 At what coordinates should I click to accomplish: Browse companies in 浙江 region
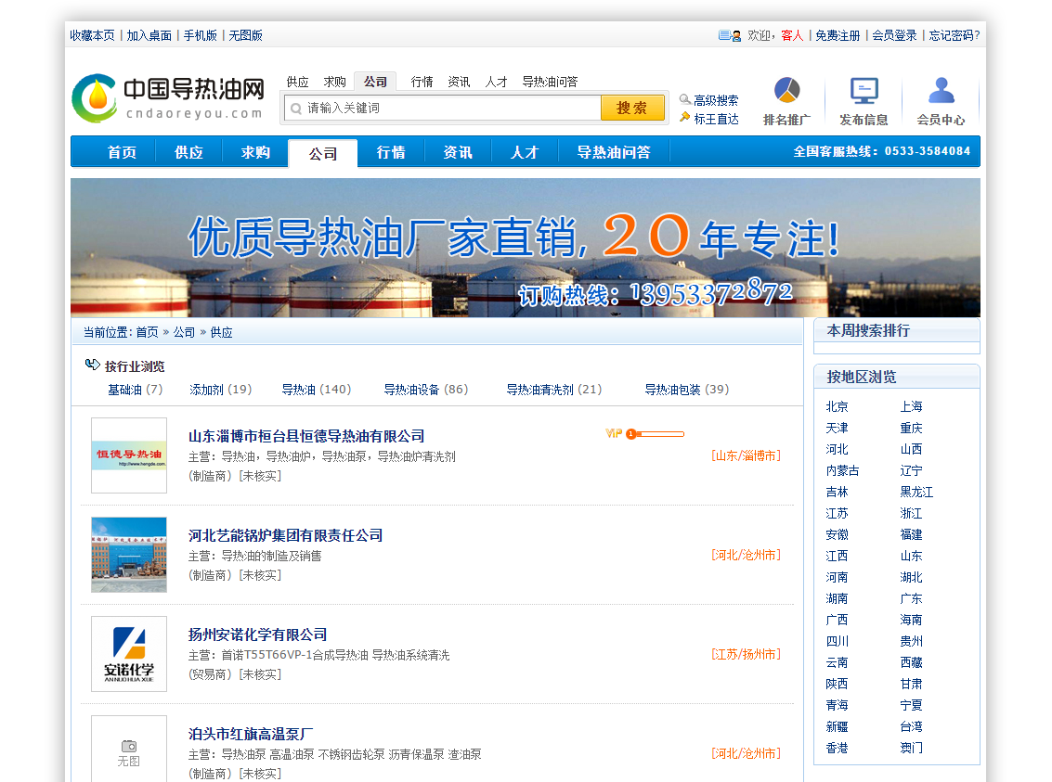[911, 513]
